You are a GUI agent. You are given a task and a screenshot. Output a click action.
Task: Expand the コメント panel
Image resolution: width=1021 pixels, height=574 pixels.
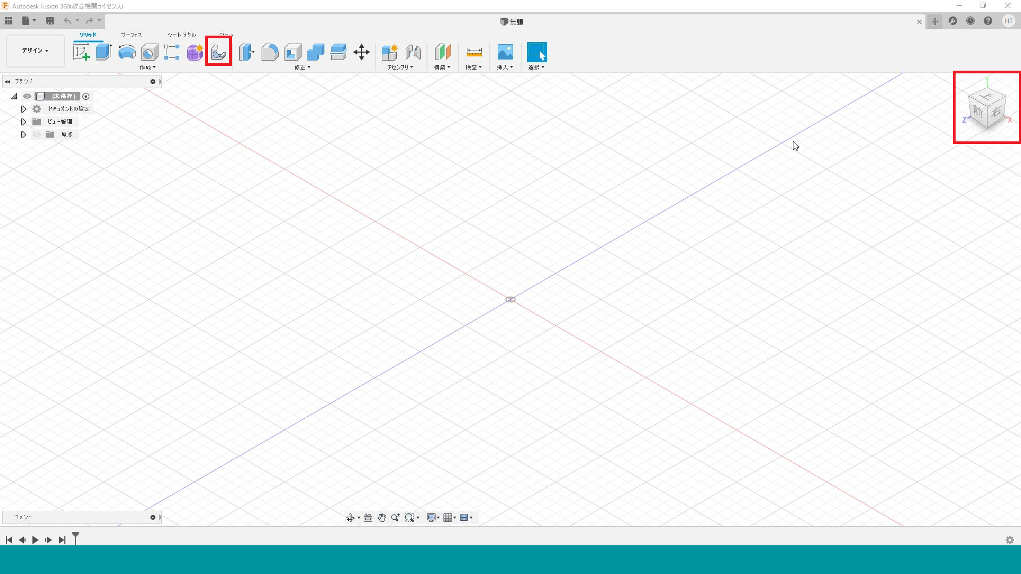(153, 517)
